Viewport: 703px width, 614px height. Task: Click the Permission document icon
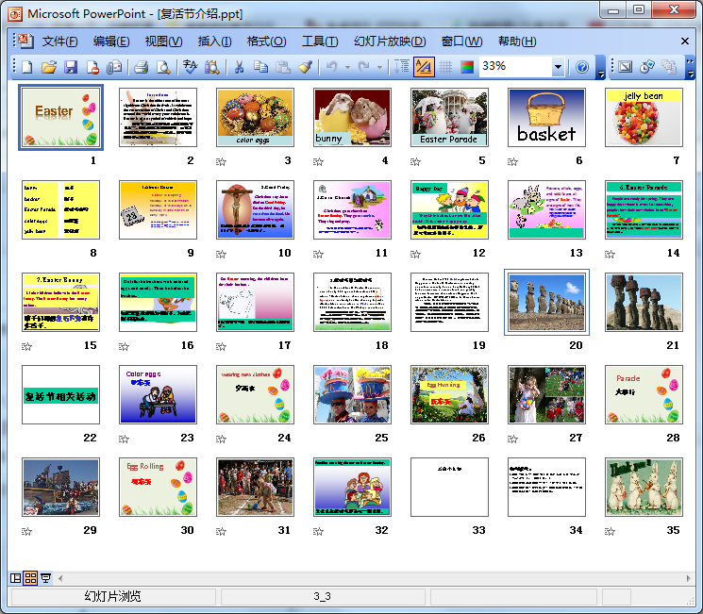click(92, 67)
